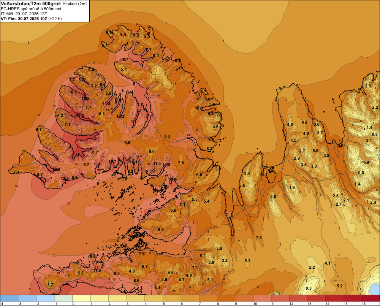Select the 3.4 temperature label
Image resolution: width=380 pixels, height=306 pixels.
[x=247, y=173]
